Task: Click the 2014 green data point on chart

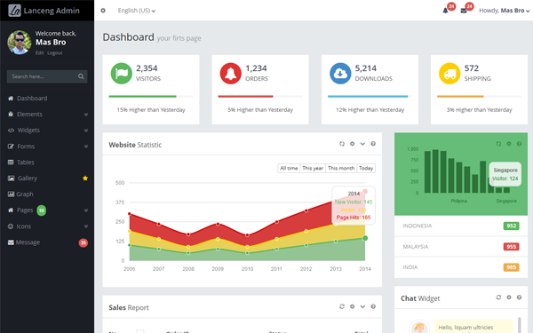Action: [x=365, y=238]
